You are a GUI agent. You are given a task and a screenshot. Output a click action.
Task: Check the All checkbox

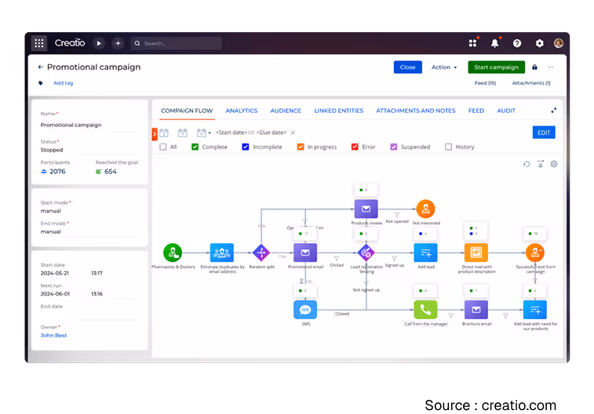coord(163,147)
